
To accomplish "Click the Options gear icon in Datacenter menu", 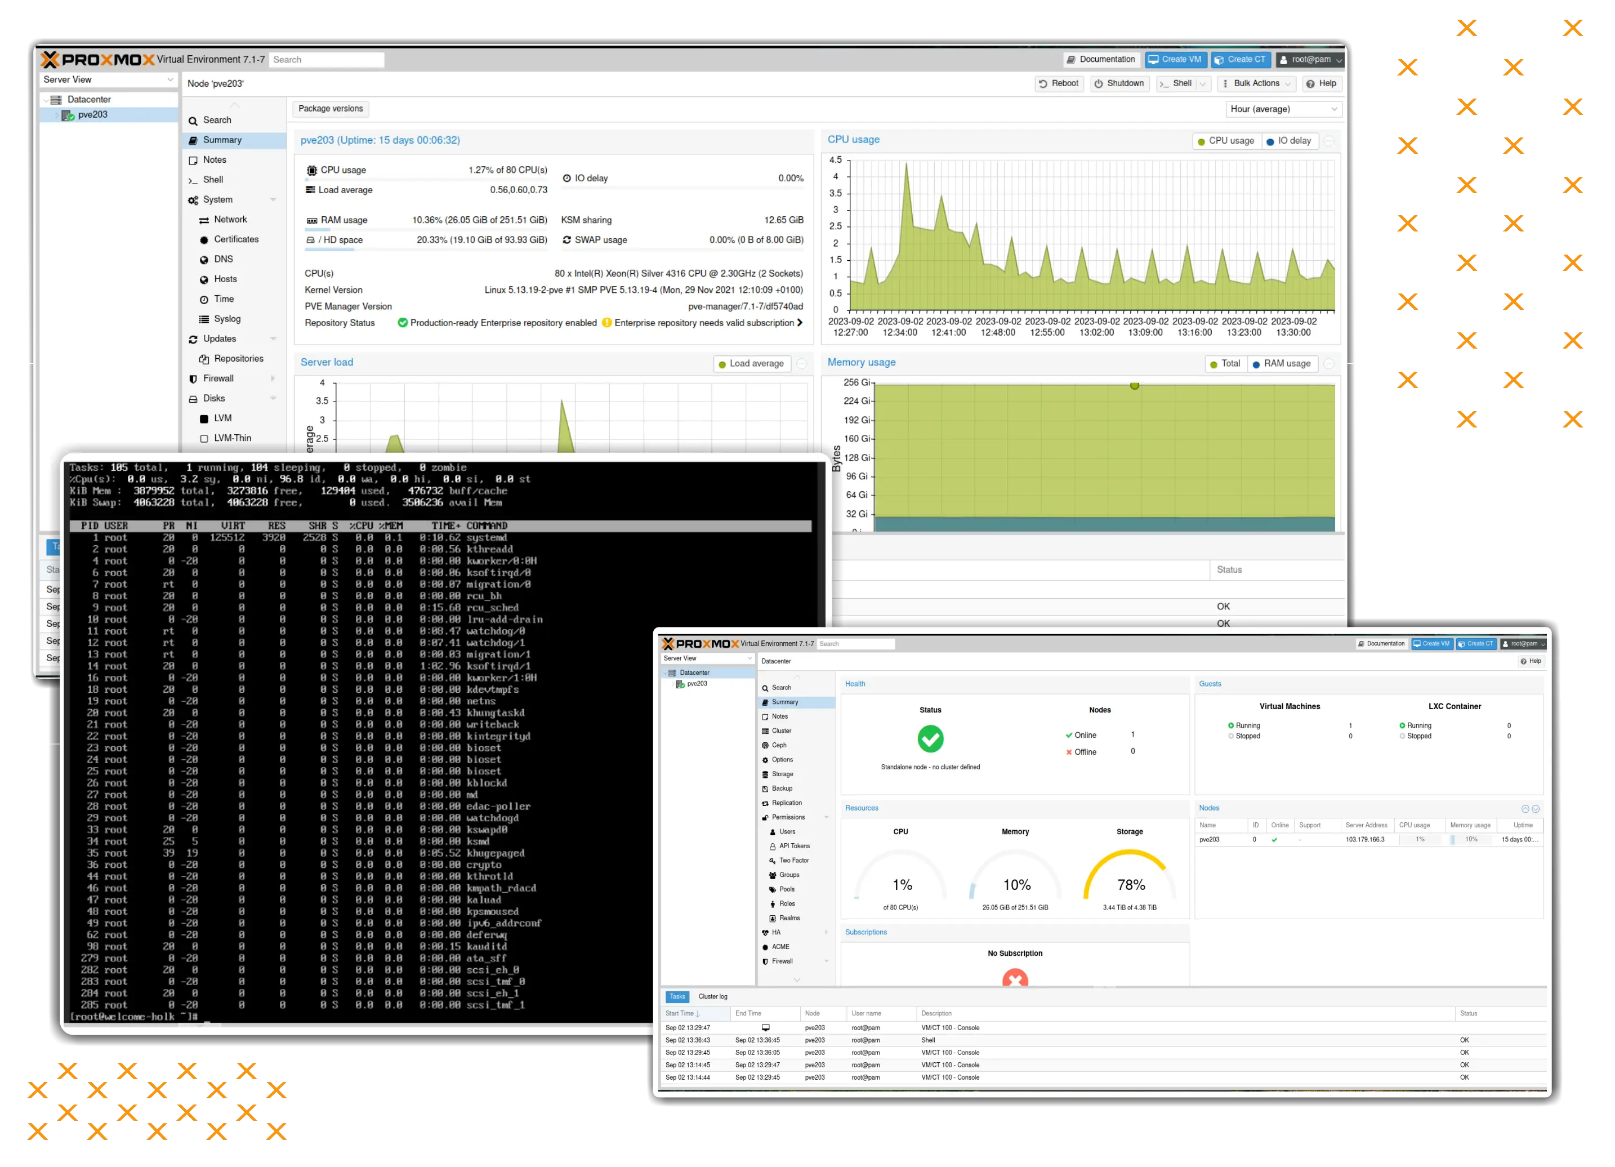I will point(765,760).
